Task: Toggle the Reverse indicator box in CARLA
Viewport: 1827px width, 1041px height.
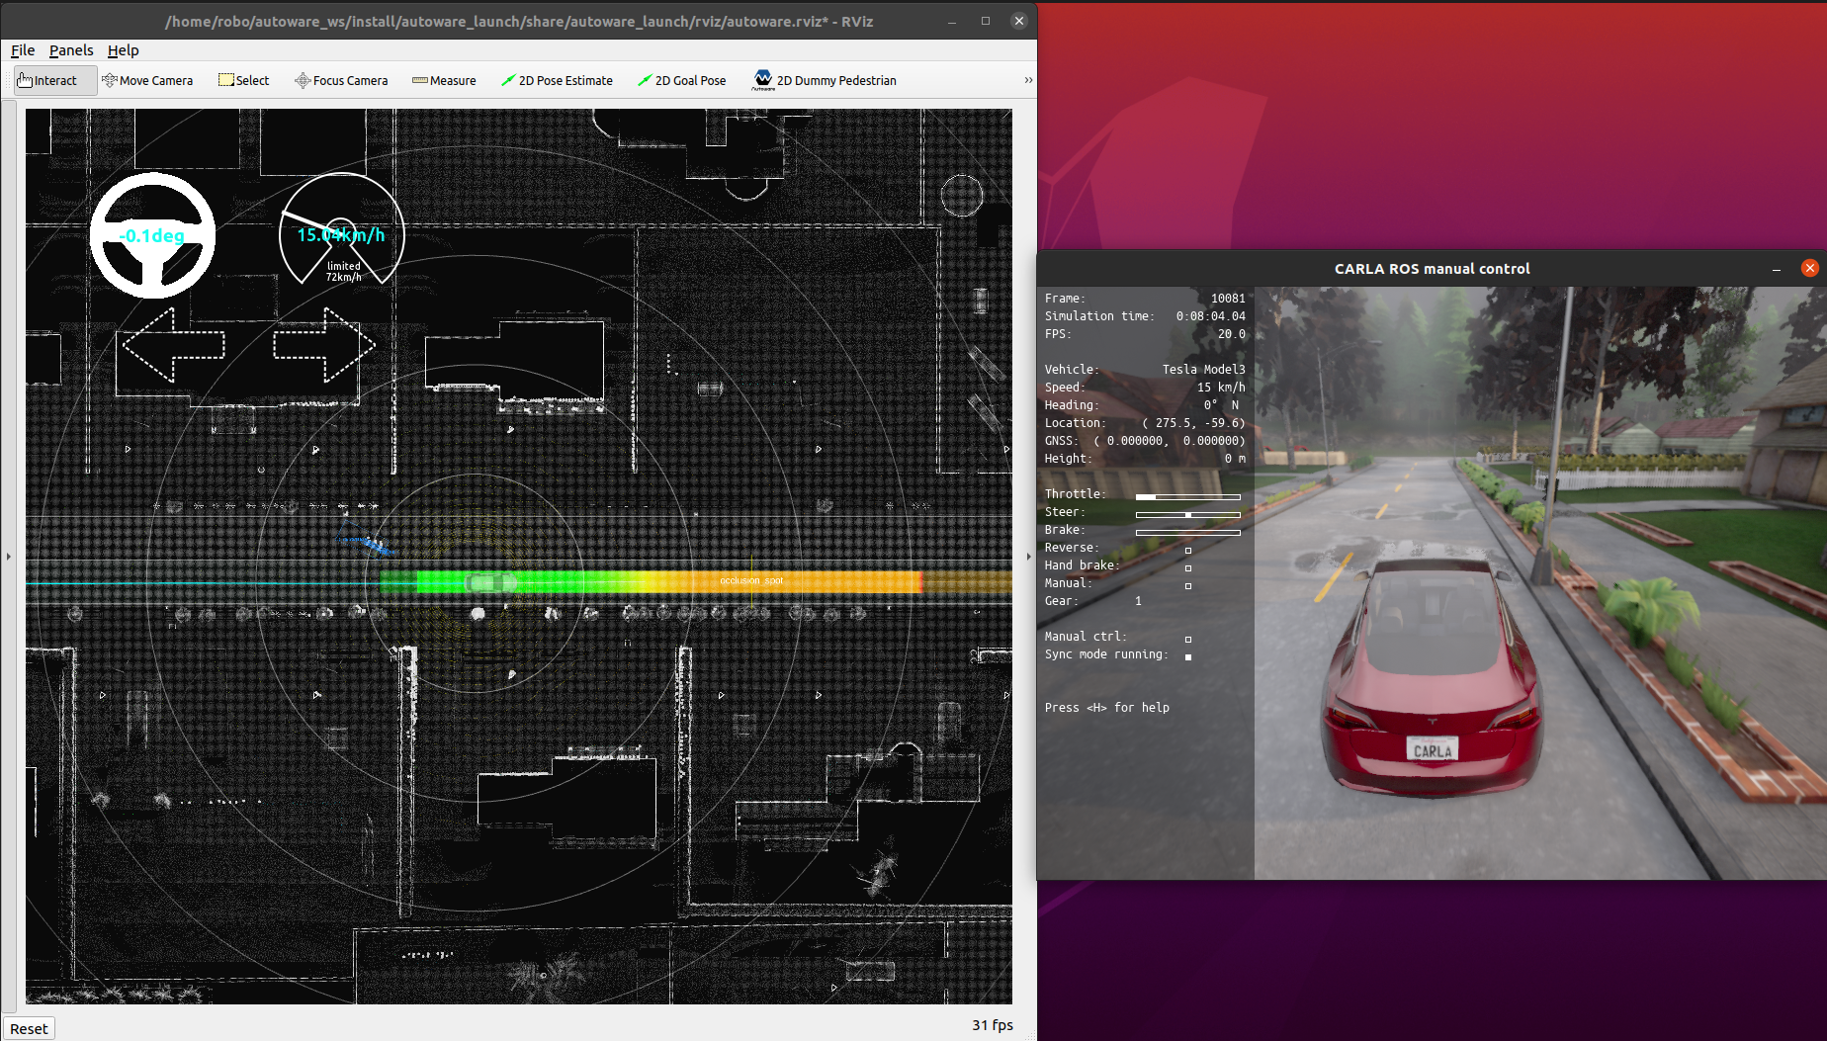Action: pyautogui.click(x=1188, y=551)
